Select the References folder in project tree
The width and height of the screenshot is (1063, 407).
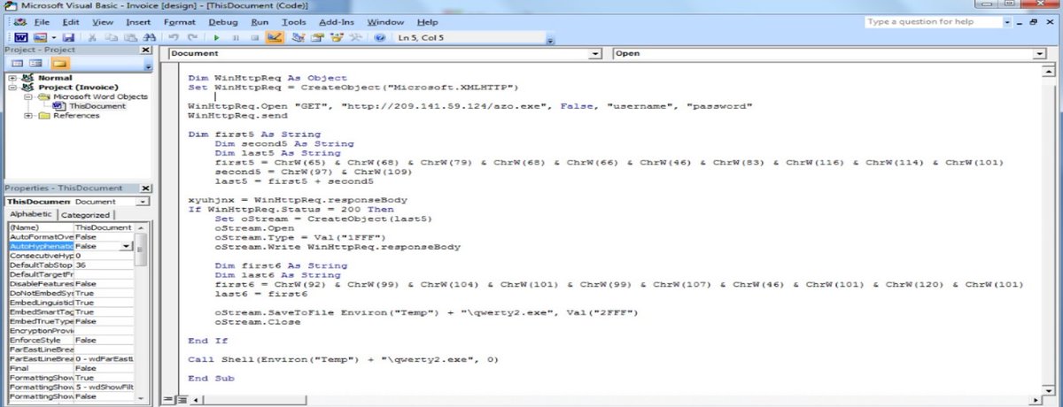click(76, 115)
